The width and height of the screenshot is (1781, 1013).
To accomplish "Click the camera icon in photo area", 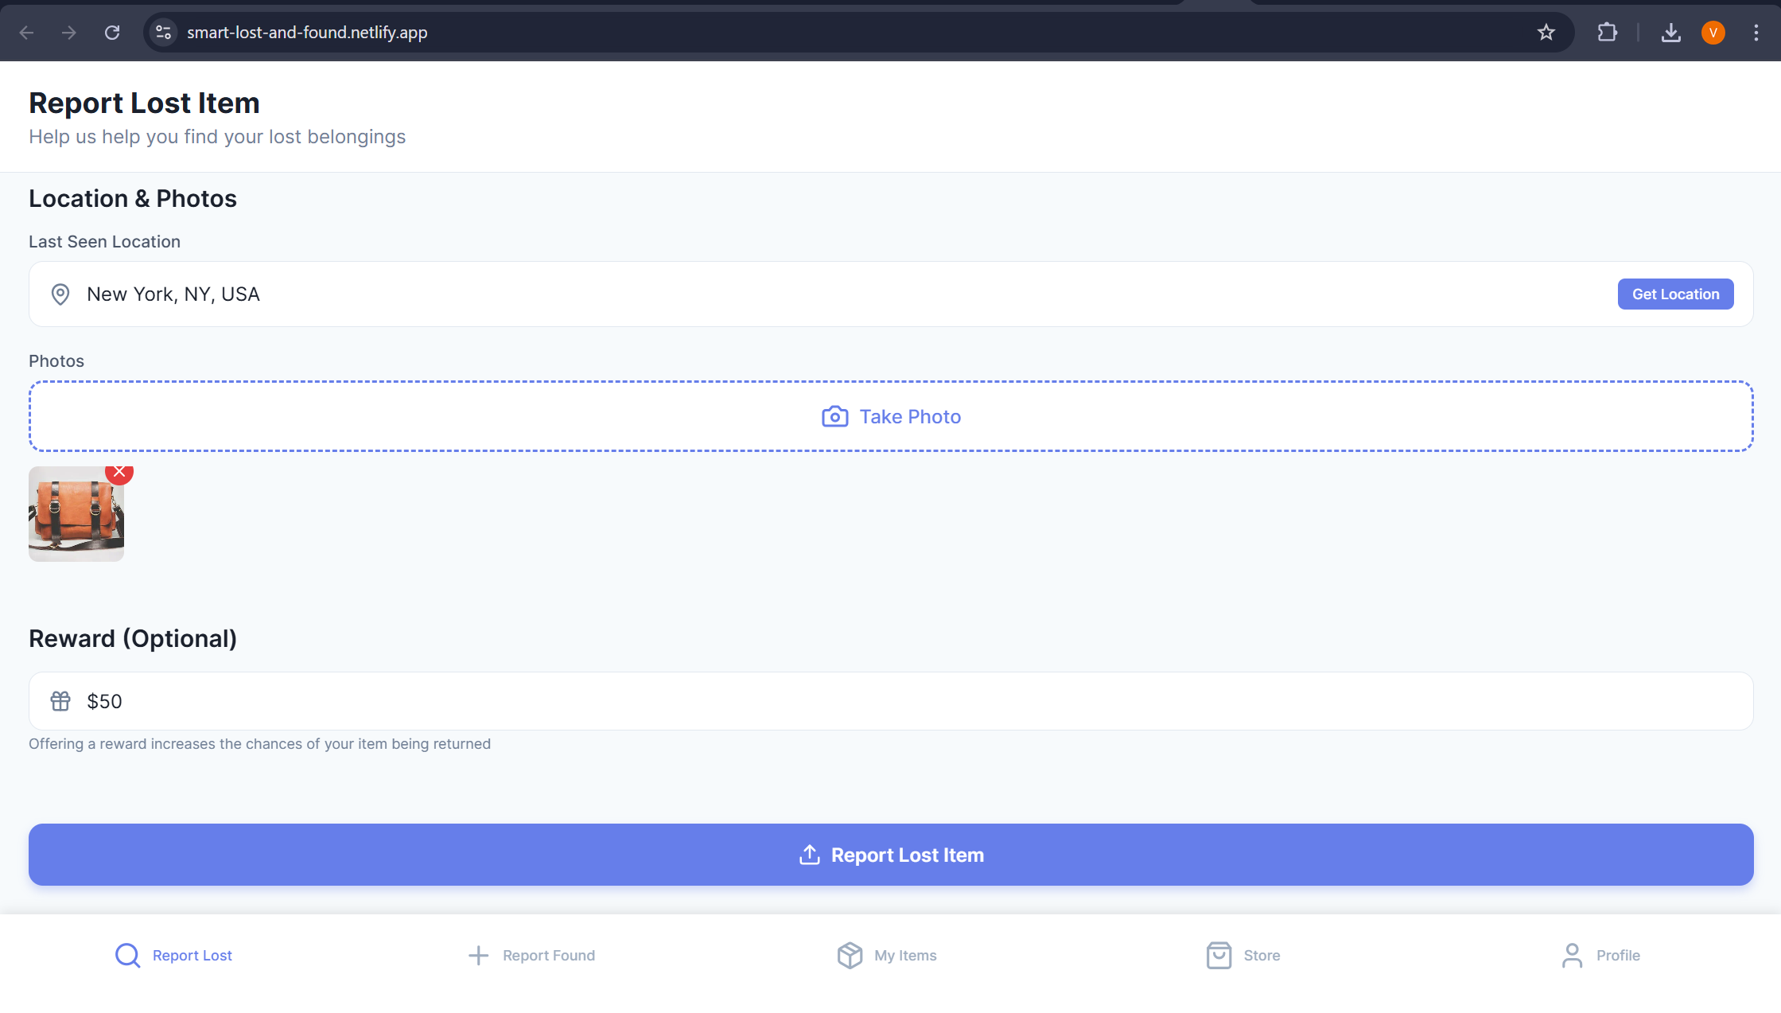I will [x=834, y=417].
